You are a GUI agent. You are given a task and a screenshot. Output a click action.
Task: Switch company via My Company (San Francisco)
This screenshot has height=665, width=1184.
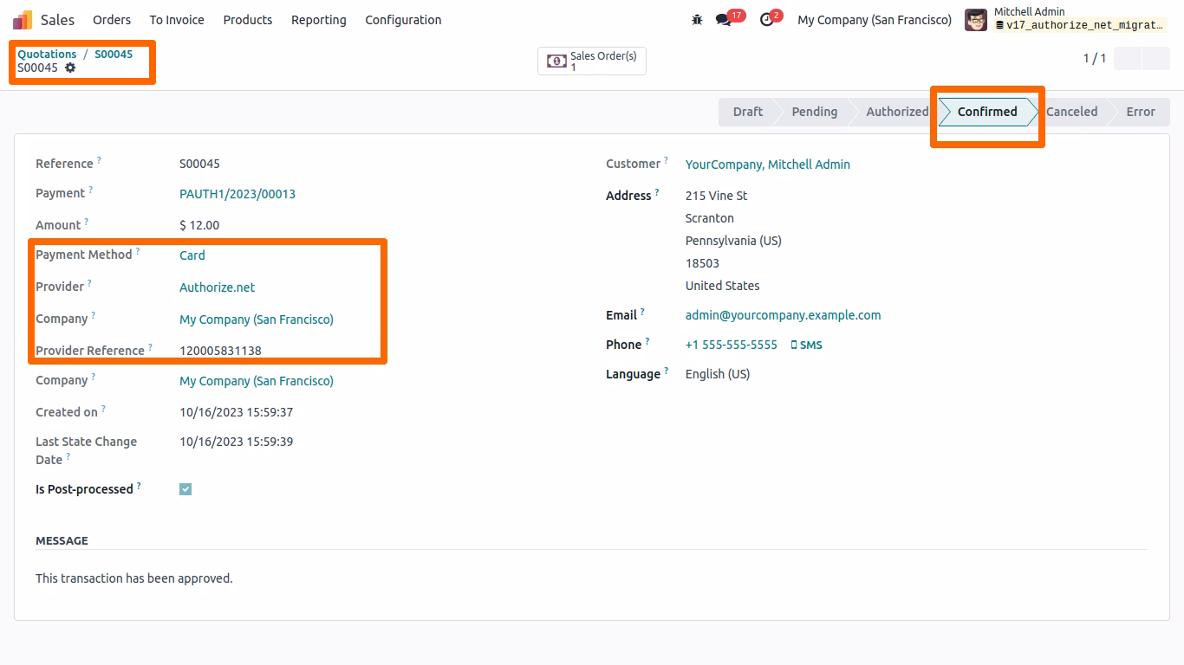875,20
